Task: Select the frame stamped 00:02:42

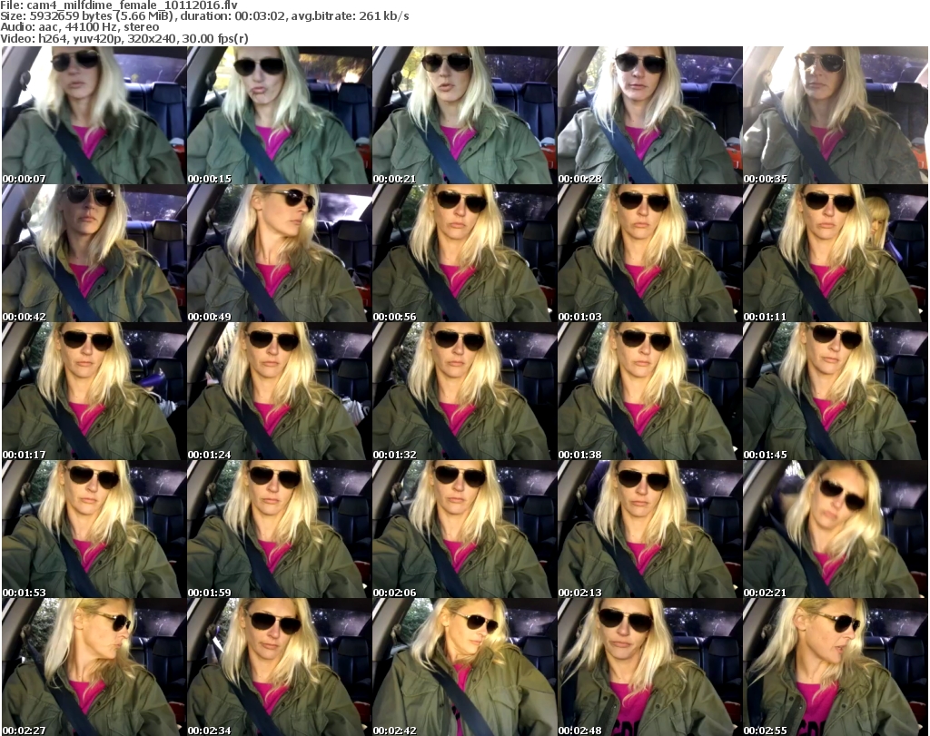Action: (x=464, y=667)
